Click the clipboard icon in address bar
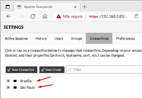This screenshot has height=98, width=142. tap(137, 16)
